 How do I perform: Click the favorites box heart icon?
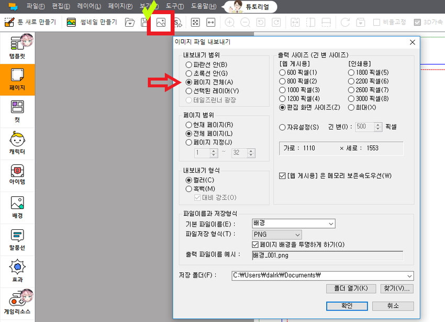tap(360, 23)
